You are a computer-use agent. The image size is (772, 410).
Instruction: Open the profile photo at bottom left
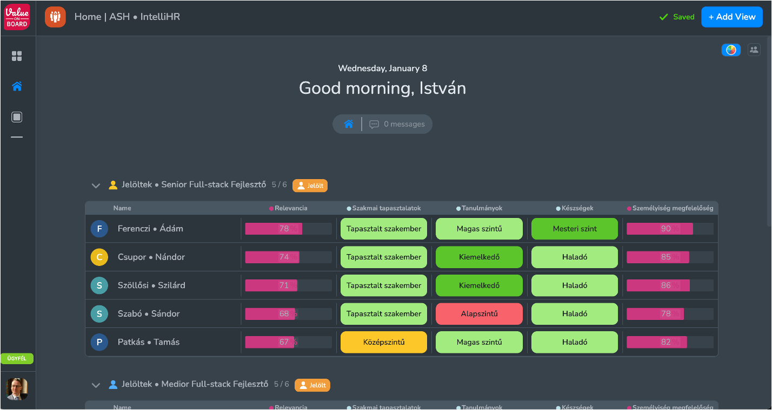pos(17,389)
